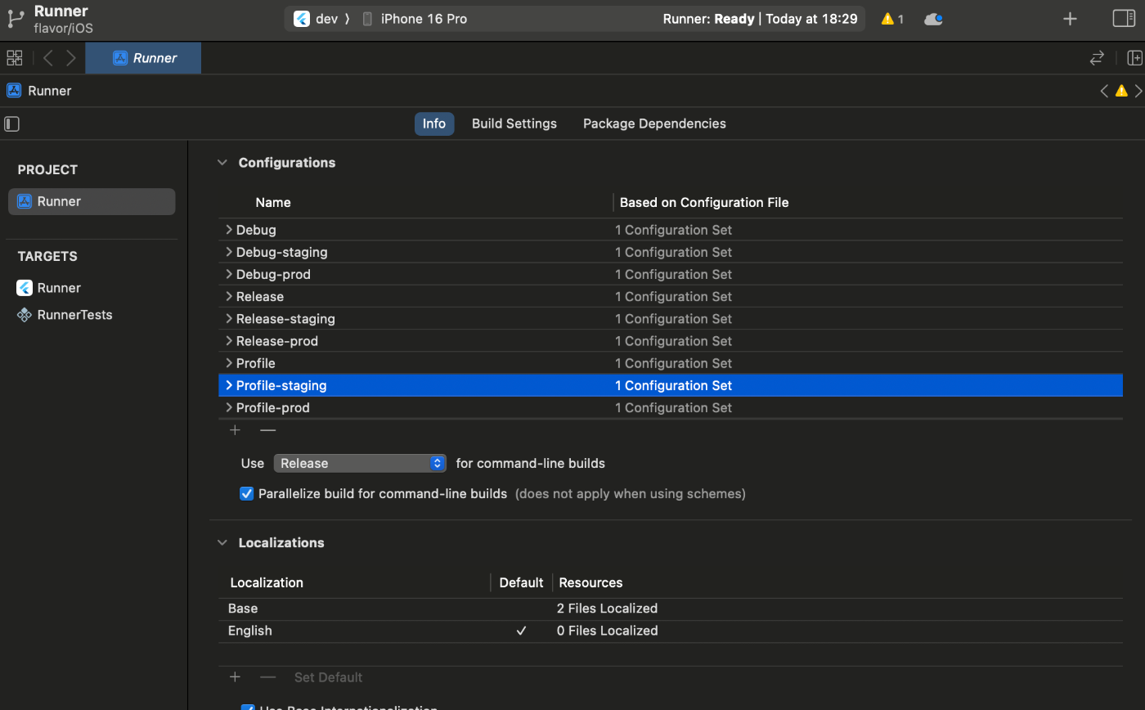The width and height of the screenshot is (1145, 710).
Task: Go to the previous issue arrow
Action: 1104,91
